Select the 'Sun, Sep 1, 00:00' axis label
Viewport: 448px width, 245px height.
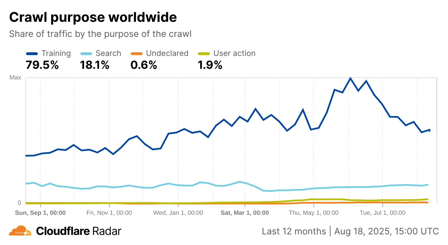[x=40, y=213]
